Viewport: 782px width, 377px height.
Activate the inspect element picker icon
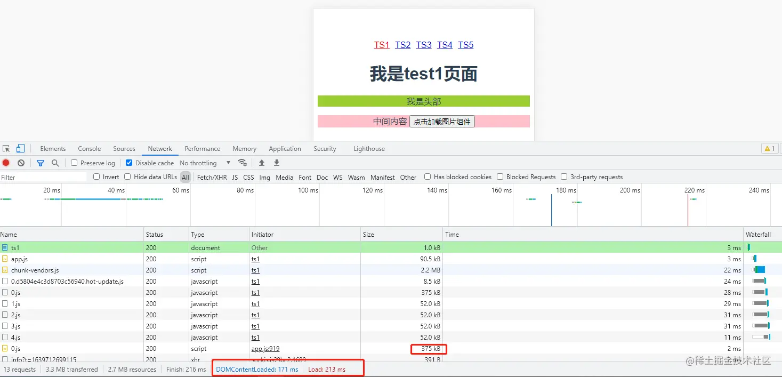coord(6,149)
